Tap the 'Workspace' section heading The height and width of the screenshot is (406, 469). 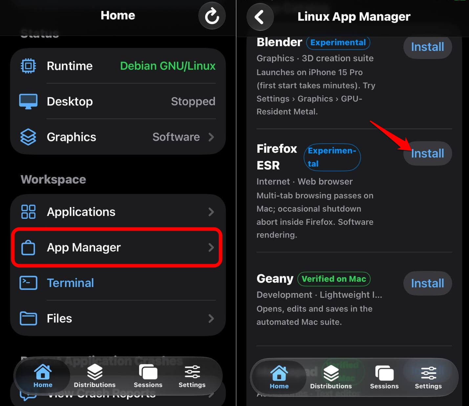pos(53,180)
